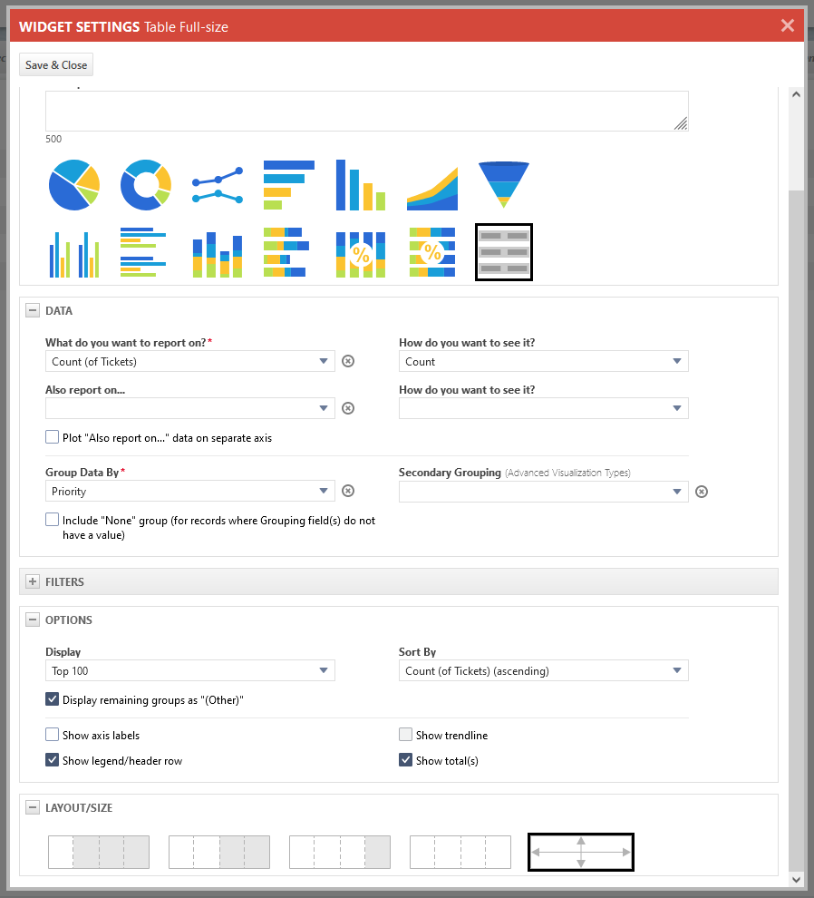Pick the line chart visualization icon
814x898 pixels.
(x=218, y=184)
